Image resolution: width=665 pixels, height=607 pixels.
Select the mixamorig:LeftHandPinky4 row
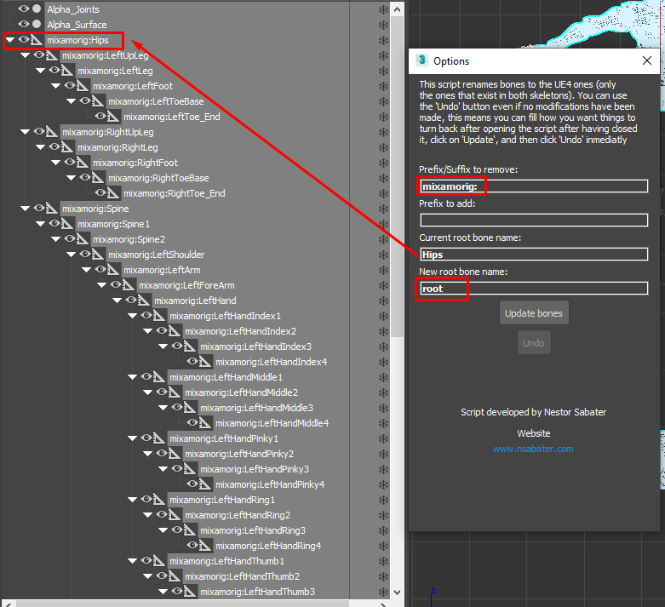tap(270, 484)
